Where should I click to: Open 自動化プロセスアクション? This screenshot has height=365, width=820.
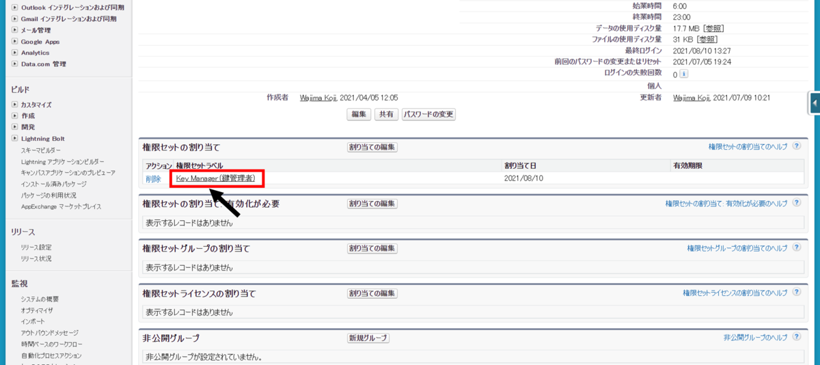[51, 355]
